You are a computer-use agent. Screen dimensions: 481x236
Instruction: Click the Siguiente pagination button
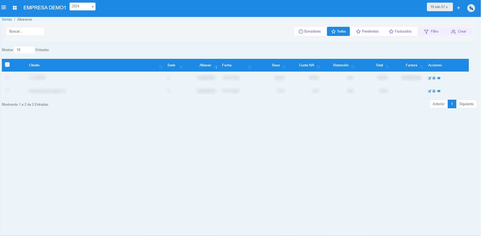[x=466, y=104]
